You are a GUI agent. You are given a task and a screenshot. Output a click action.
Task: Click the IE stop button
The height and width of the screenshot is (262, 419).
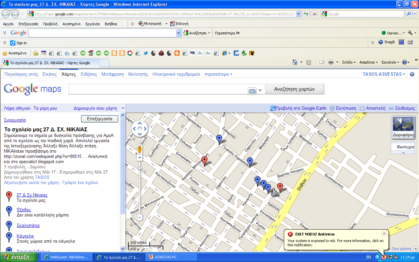pyautogui.click(x=314, y=14)
